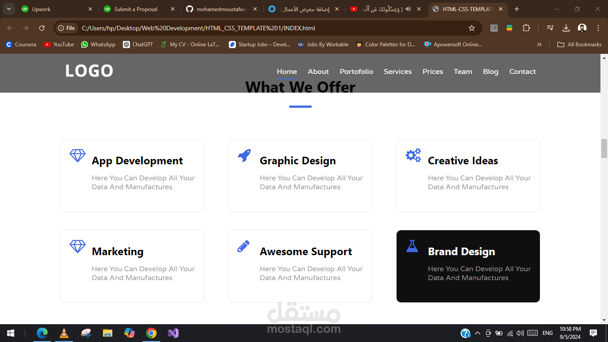
Task: Open the Jobs By Workable bookmark
Action: pos(323,45)
